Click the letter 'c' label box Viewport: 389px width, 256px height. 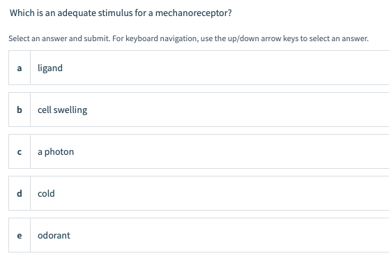(20, 151)
